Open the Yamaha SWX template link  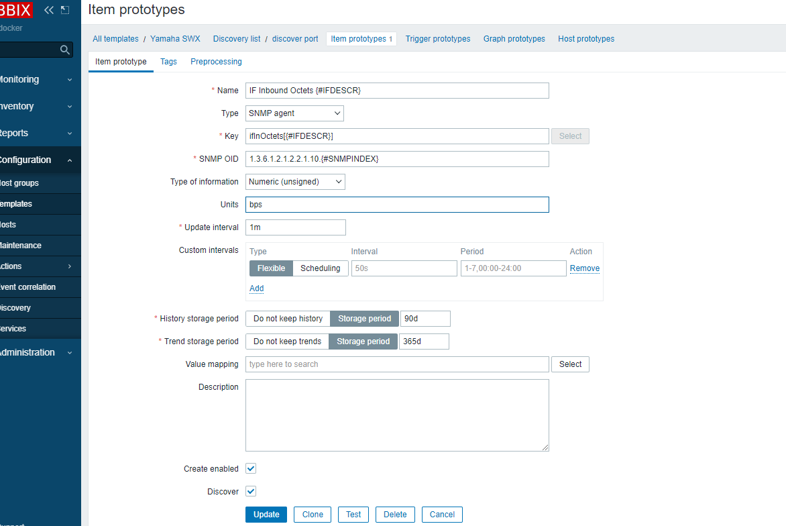175,39
